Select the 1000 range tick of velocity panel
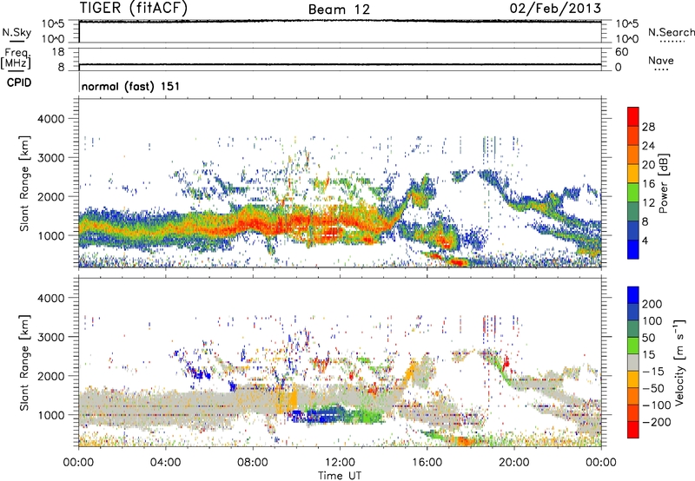The height and width of the screenshot is (481, 695). [51, 415]
